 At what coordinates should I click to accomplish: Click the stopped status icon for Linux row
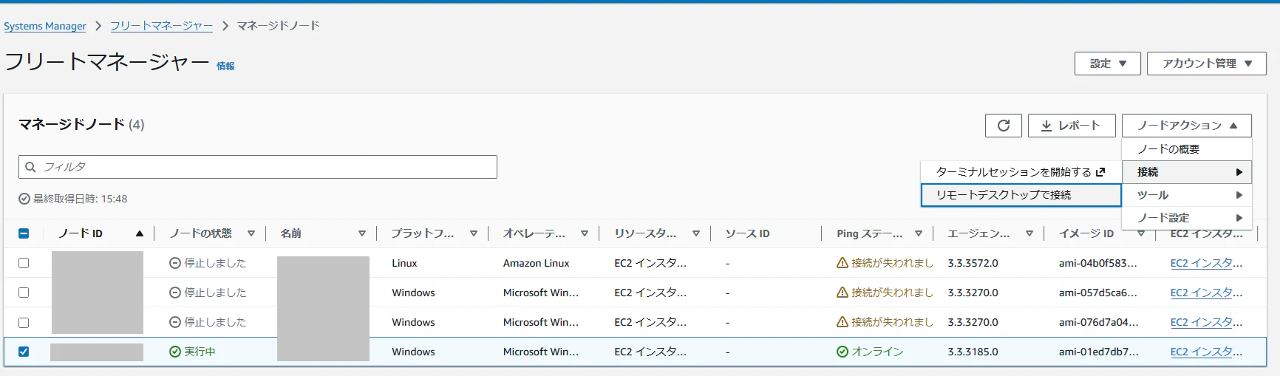coord(175,263)
